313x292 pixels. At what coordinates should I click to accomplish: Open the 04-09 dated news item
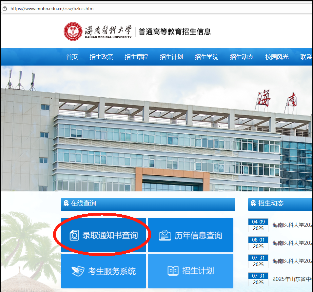pos(291,225)
